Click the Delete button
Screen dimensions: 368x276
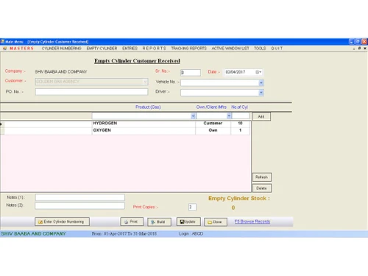pos(262,188)
